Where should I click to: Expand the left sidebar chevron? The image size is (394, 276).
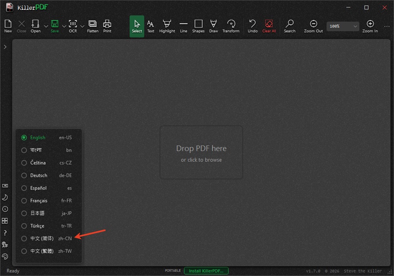point(5,47)
